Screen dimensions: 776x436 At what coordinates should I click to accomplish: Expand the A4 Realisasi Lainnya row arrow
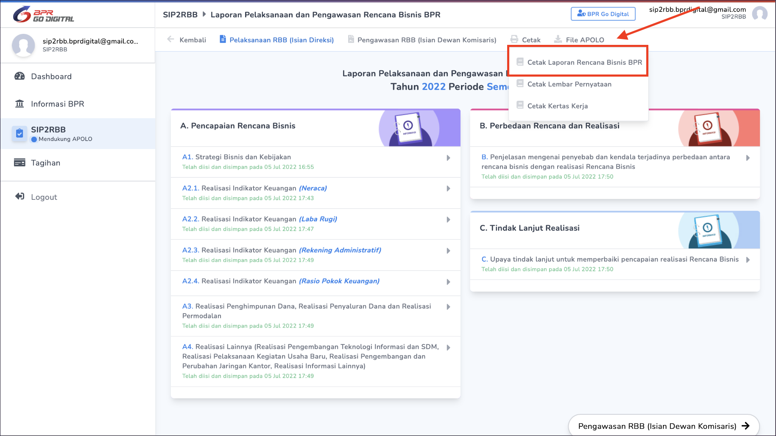click(x=448, y=348)
